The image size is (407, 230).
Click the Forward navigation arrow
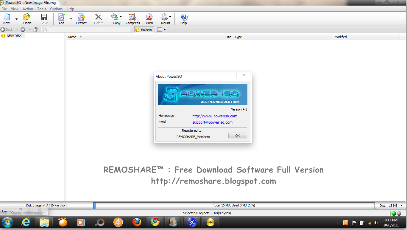(23, 29)
